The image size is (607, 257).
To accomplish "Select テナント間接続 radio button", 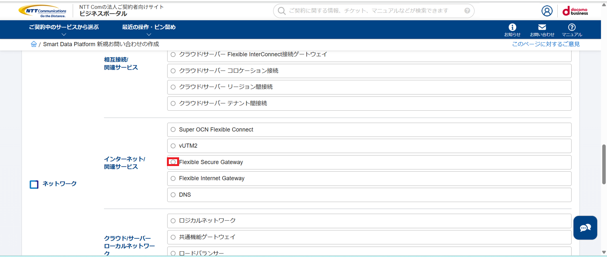I will click(x=173, y=103).
